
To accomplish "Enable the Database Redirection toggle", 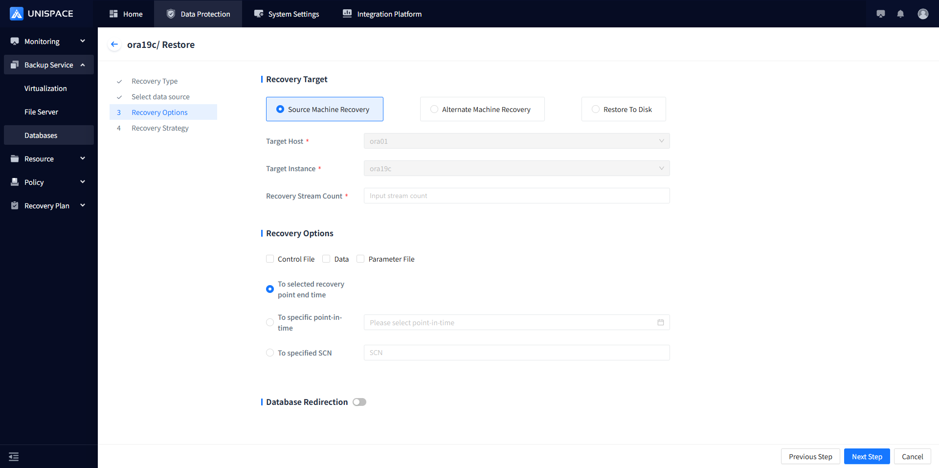I will pyautogui.click(x=359, y=402).
